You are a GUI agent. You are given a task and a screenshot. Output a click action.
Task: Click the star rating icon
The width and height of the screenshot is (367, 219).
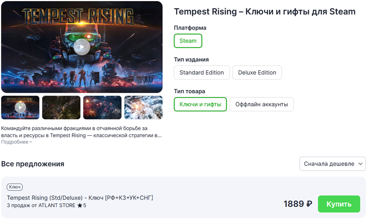tap(80, 205)
